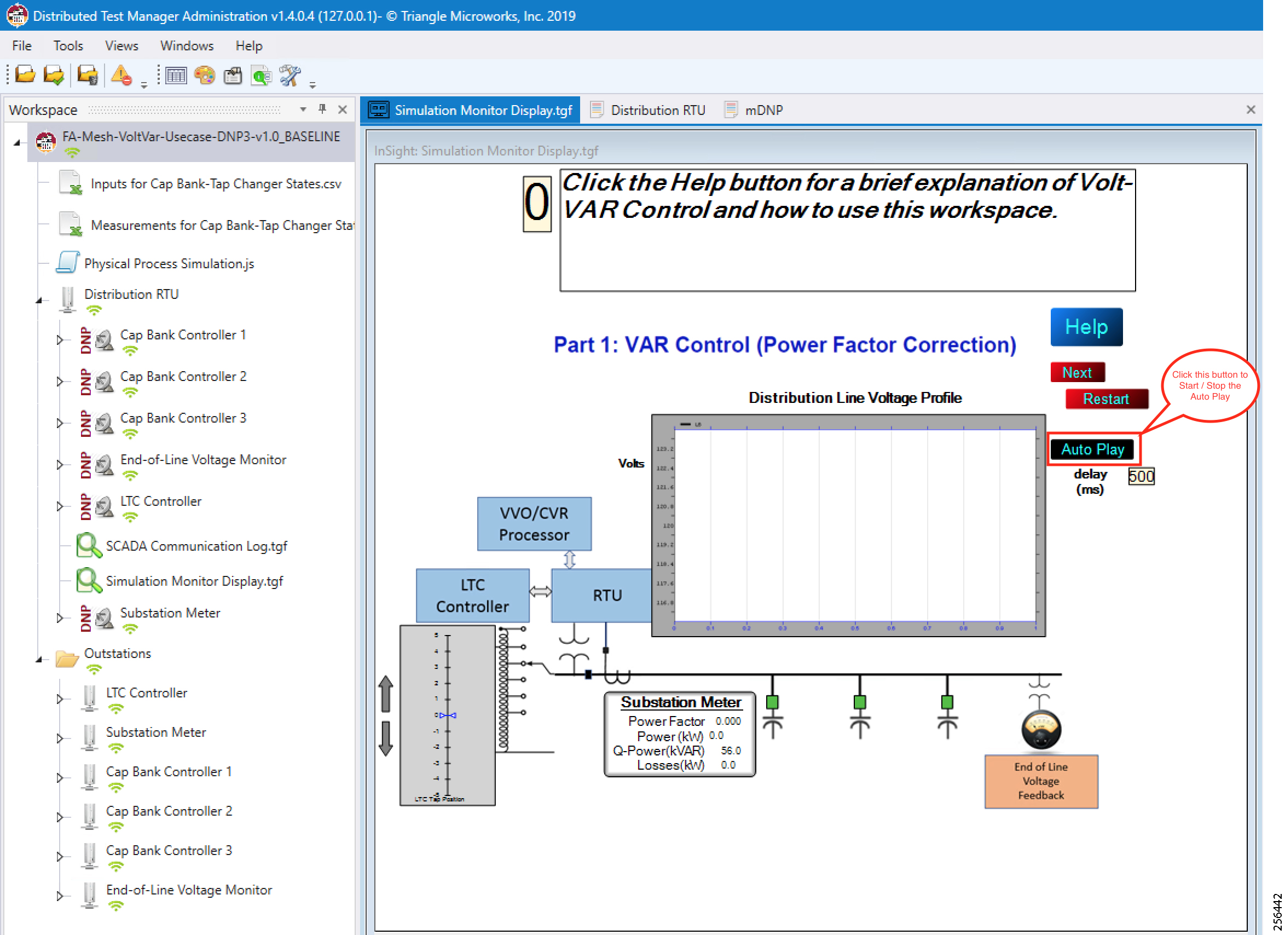Pin the Workspace panel with pushpin icon

(322, 109)
